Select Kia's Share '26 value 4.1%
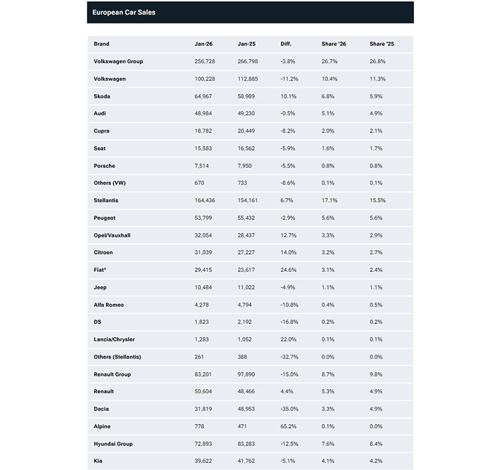 [329, 461]
